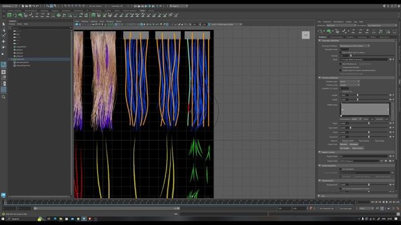Click the Rebuild guide tools button
This screenshot has height=225, width=401.
pyautogui.click(x=344, y=144)
